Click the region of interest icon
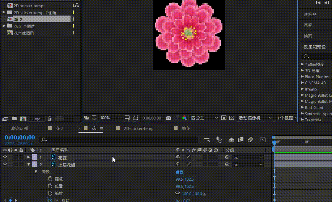 [x=224, y=118]
